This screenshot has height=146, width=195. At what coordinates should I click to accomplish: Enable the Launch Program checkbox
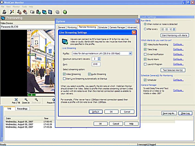coord(145,64)
